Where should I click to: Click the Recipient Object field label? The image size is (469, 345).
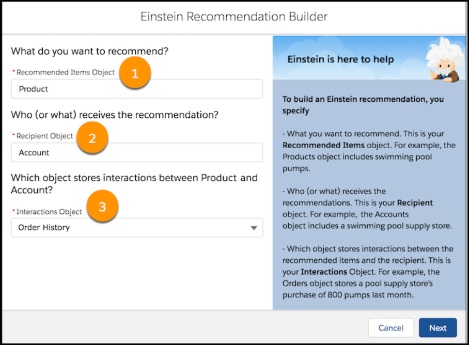coord(44,136)
